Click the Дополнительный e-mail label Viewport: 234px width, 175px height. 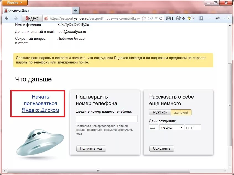[x=35, y=31]
